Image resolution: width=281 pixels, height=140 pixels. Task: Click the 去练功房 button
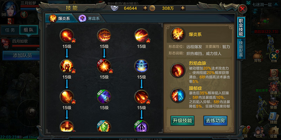pyautogui.click(x=215, y=120)
